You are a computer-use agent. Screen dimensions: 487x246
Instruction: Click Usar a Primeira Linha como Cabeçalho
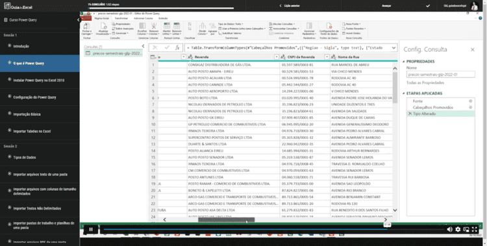(242, 29)
